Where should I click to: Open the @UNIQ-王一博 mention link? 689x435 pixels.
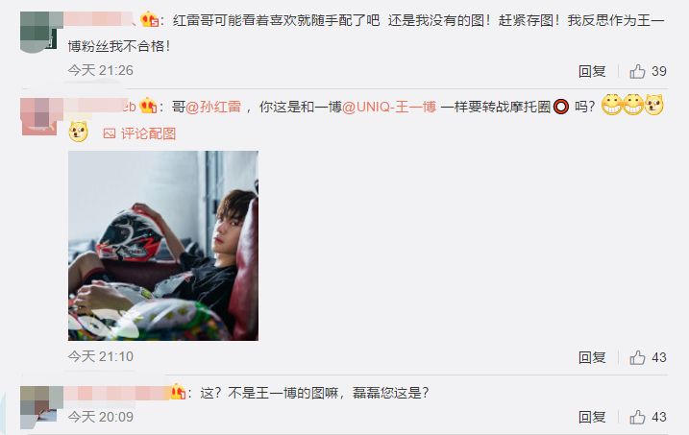pyautogui.click(x=389, y=107)
